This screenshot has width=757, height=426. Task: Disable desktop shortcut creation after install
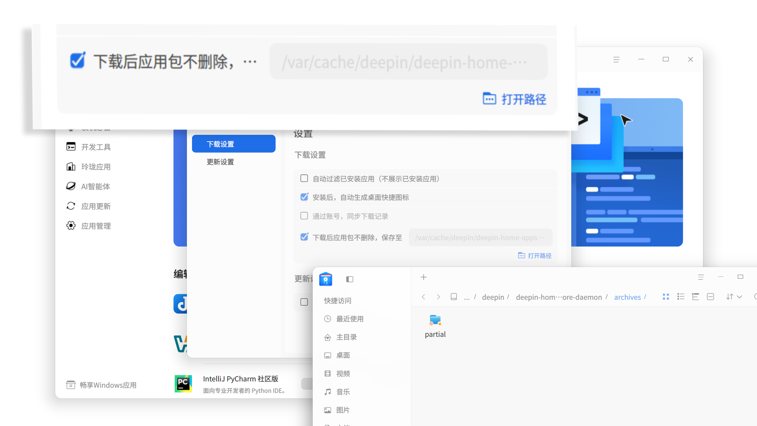point(304,197)
